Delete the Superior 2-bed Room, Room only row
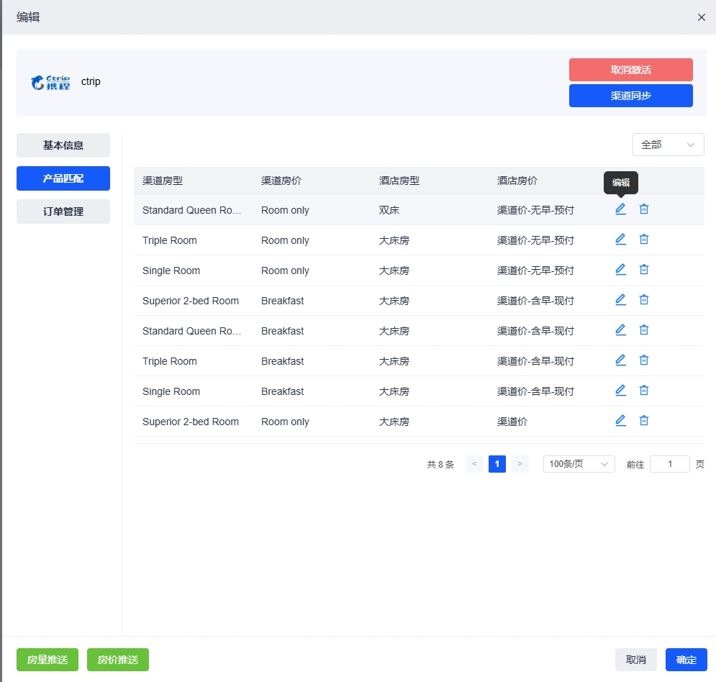The width and height of the screenshot is (716, 682). (644, 421)
